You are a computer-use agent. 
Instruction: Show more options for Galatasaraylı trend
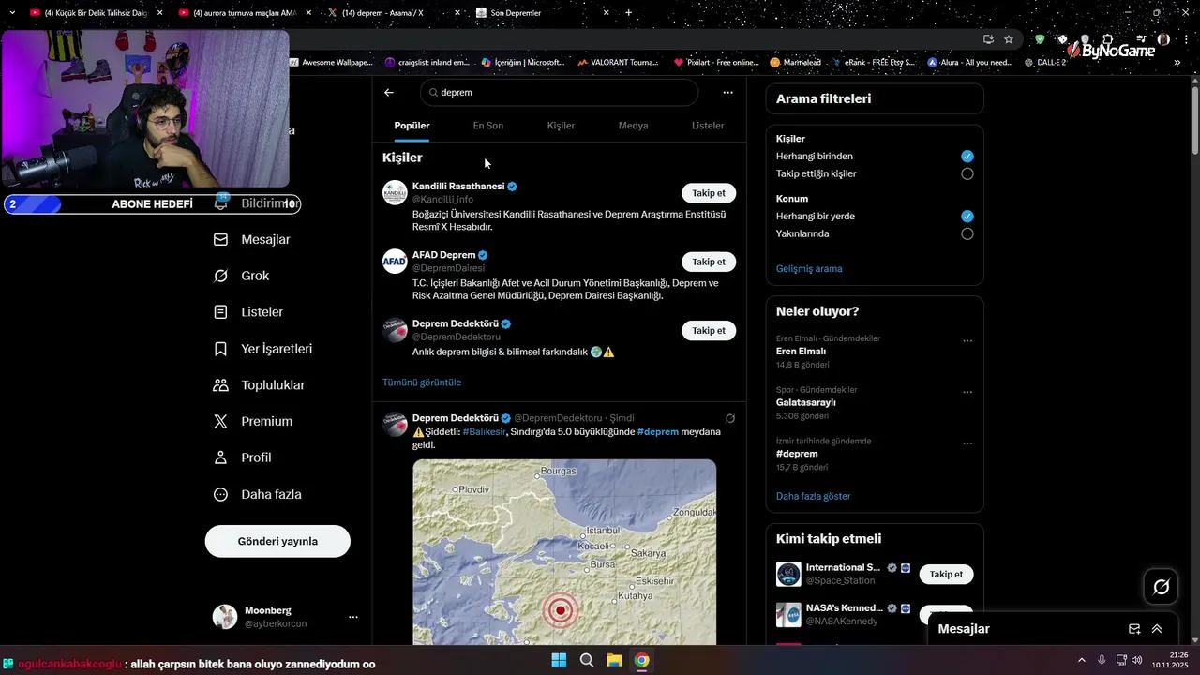(967, 393)
